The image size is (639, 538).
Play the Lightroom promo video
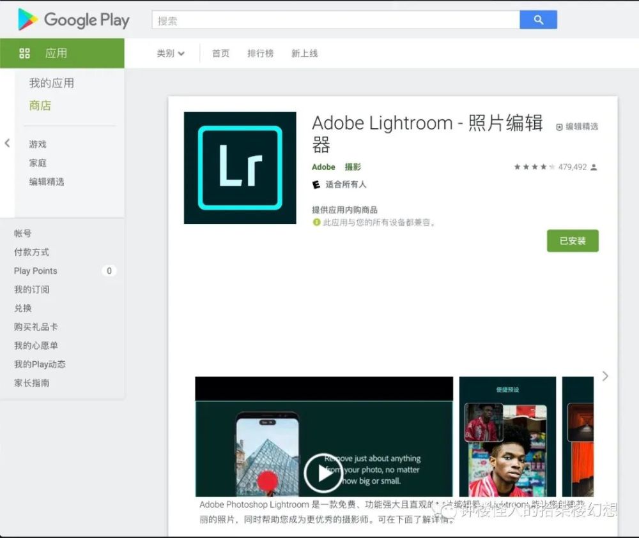click(x=323, y=473)
